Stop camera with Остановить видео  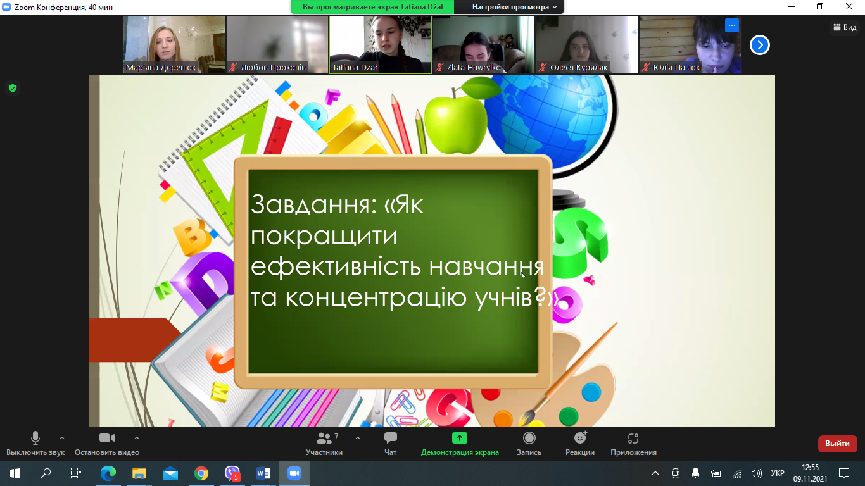(x=107, y=444)
